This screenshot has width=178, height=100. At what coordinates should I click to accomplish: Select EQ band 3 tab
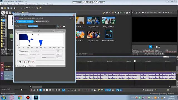(x=28, y=62)
